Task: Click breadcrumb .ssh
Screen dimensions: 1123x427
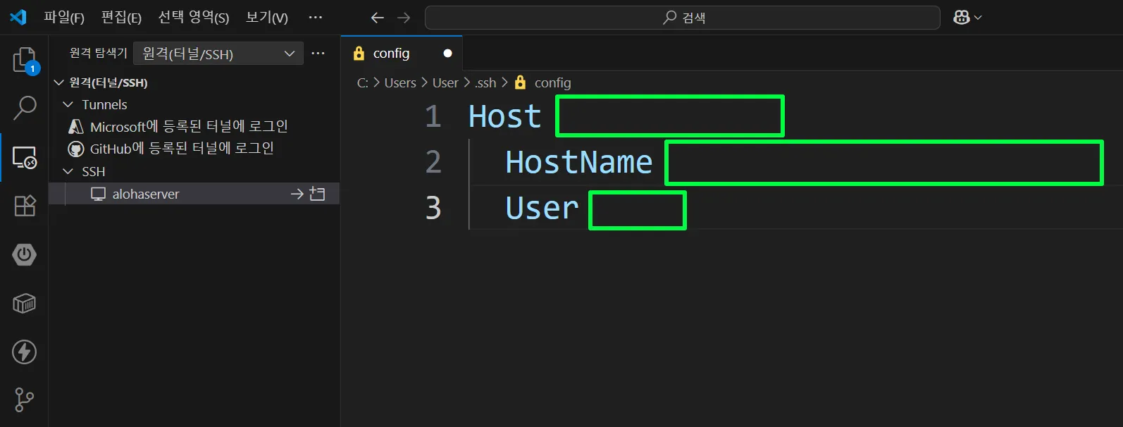Action: pos(485,83)
